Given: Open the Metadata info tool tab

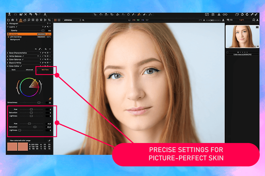Looking at the screenshot, I should click(x=37, y=20).
